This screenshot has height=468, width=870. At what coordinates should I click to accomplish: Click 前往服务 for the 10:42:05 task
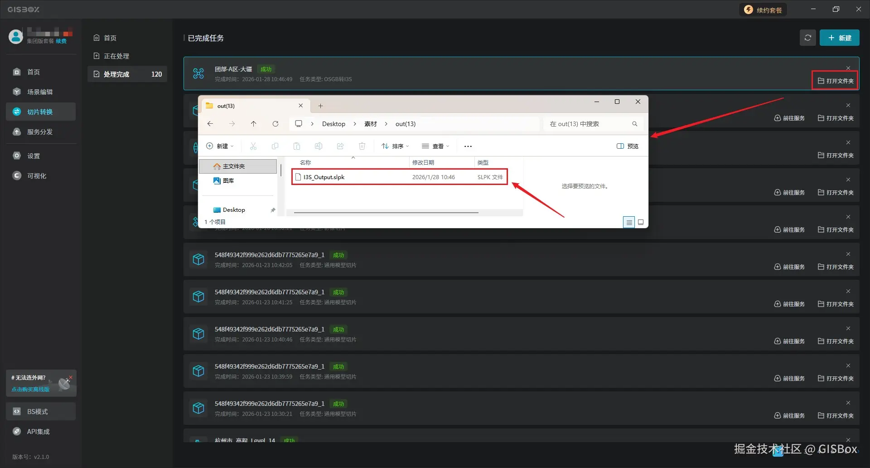click(789, 267)
